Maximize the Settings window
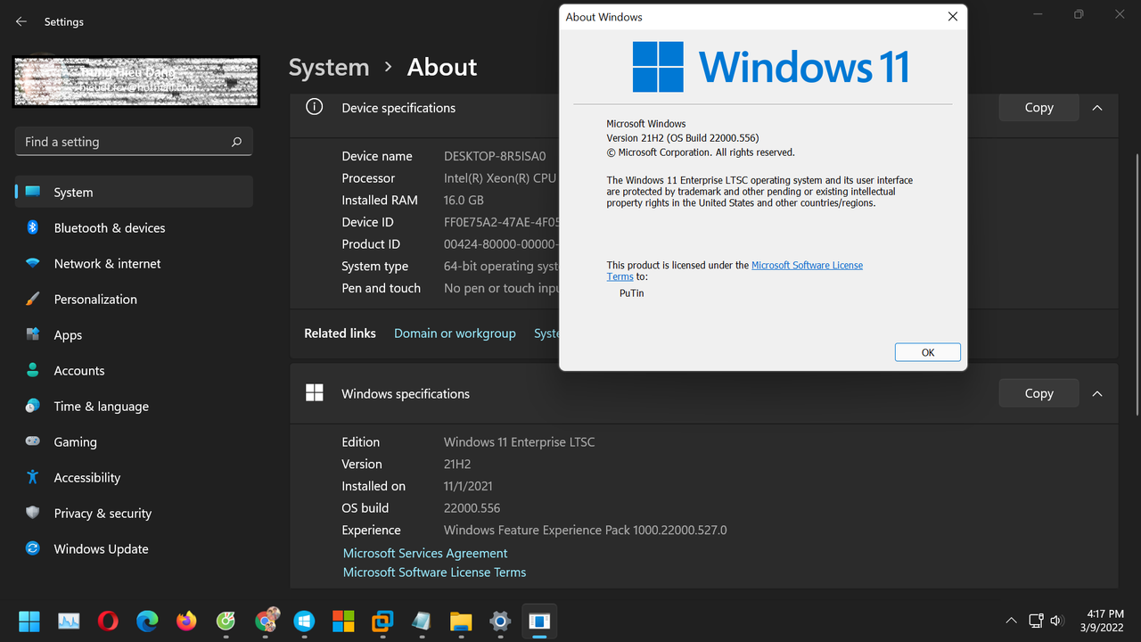 tap(1079, 14)
